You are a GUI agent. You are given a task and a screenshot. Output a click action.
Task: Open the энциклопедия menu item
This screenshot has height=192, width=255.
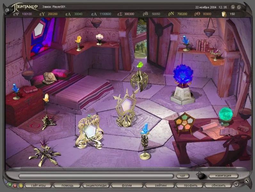click(96, 185)
